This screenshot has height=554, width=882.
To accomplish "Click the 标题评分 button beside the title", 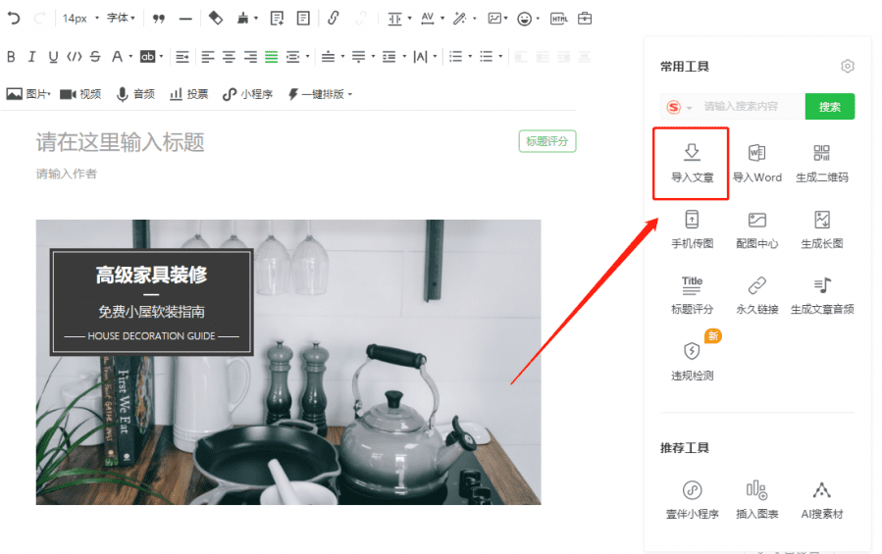I will click(547, 141).
